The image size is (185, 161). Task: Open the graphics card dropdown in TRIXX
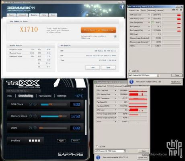[x=23, y=91]
